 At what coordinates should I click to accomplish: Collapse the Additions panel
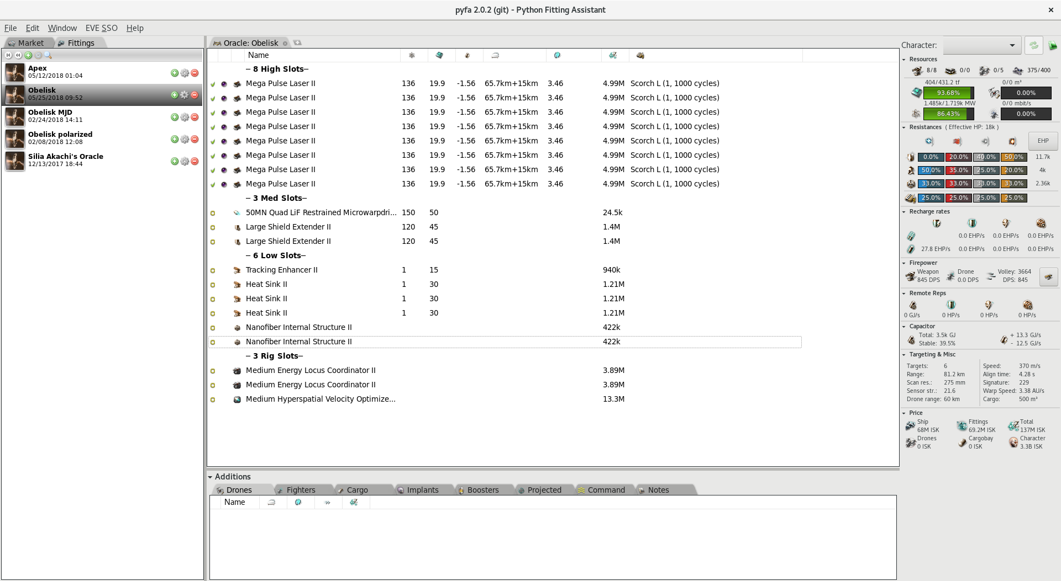pos(210,477)
